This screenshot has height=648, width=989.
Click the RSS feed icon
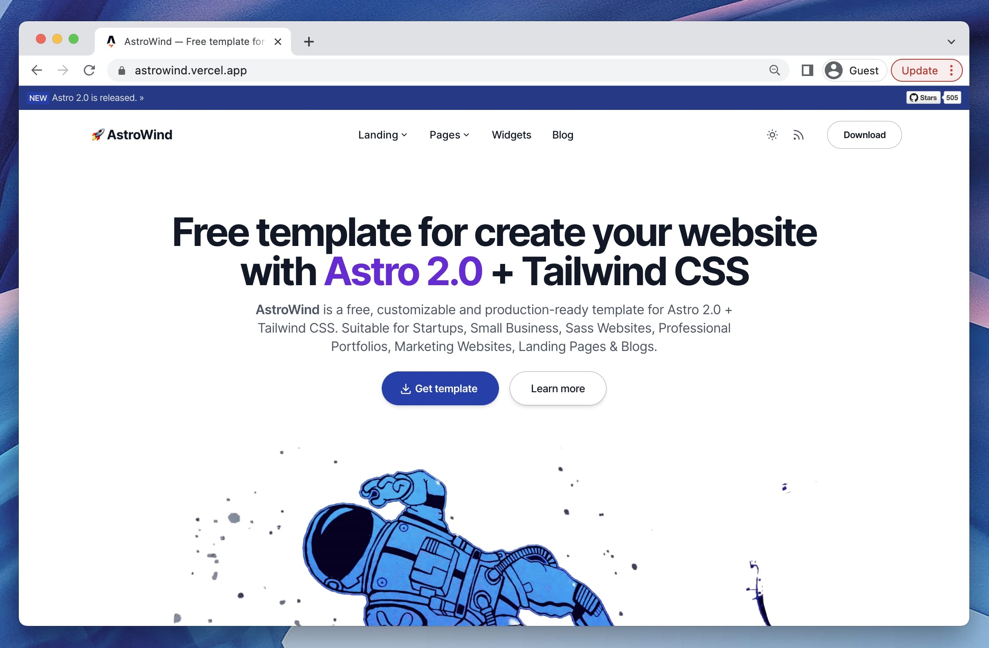click(x=798, y=134)
